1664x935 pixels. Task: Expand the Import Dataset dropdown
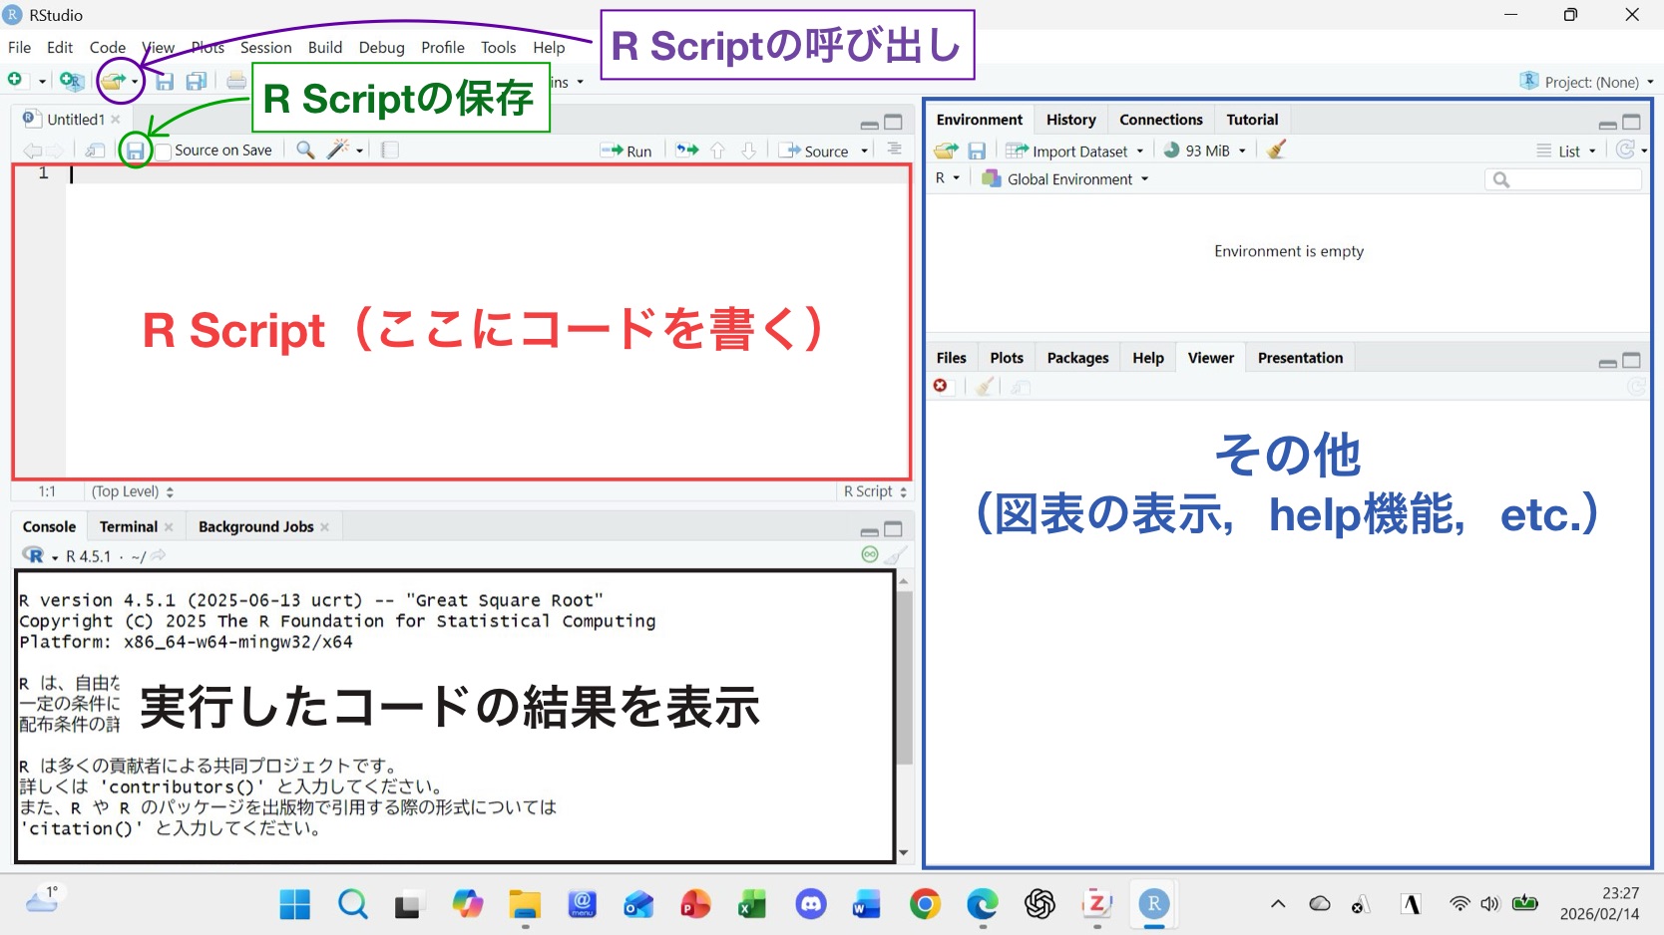coord(1075,151)
